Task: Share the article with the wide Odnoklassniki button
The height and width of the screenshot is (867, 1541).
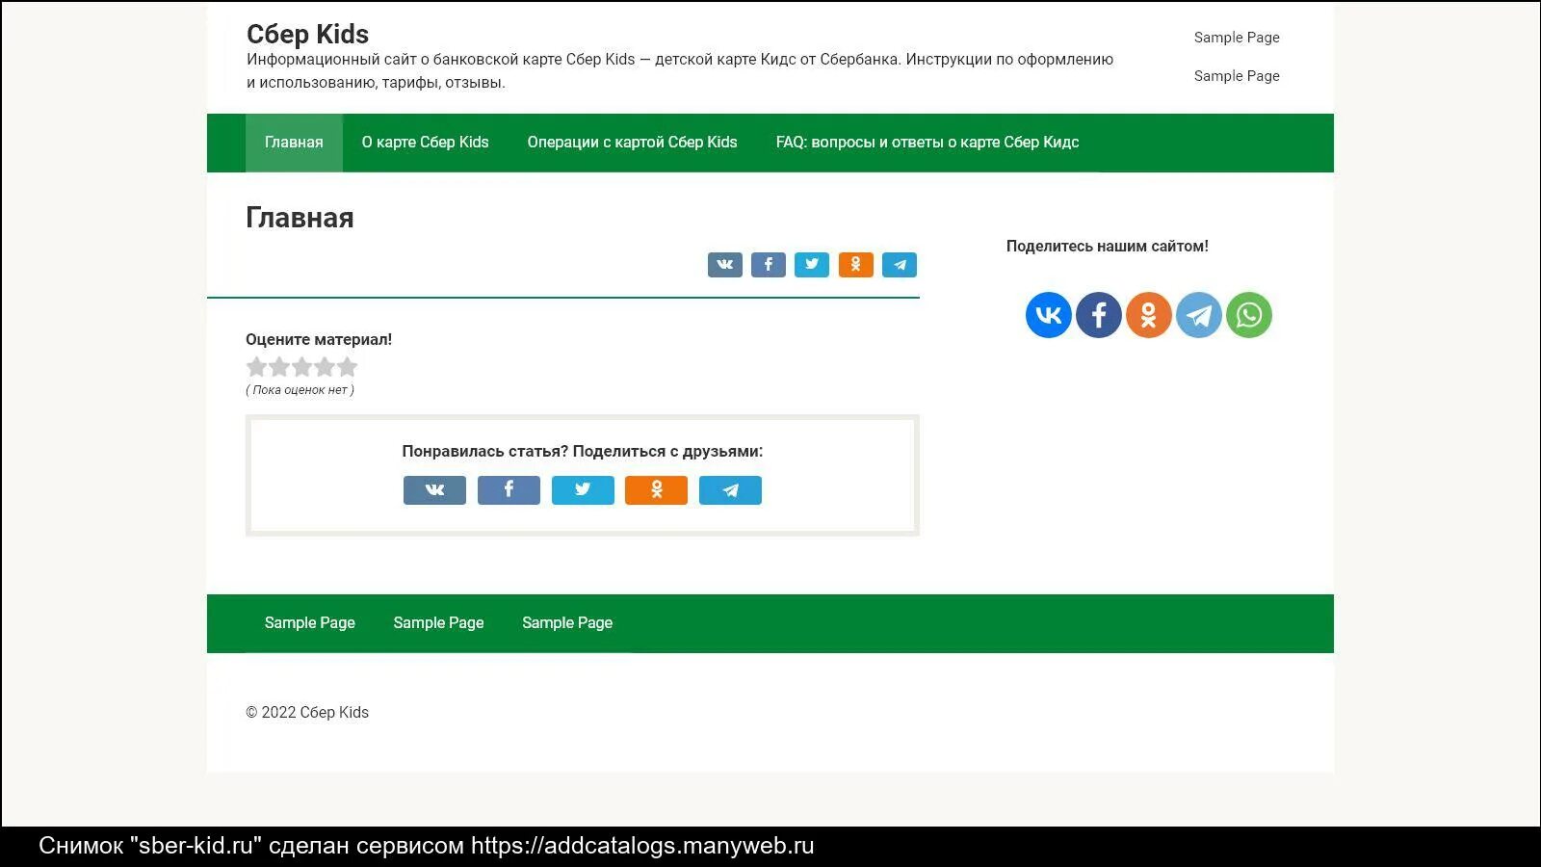Action: 656,490
